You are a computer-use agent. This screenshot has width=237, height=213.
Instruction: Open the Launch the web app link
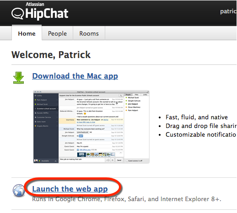coord(70,189)
